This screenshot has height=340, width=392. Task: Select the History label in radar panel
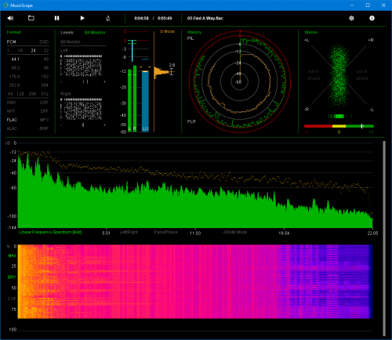coord(194,32)
